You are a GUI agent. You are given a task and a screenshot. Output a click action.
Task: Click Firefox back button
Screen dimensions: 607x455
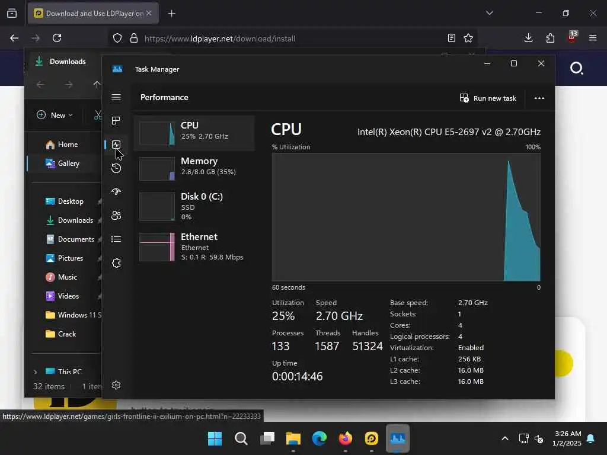pyautogui.click(x=14, y=38)
